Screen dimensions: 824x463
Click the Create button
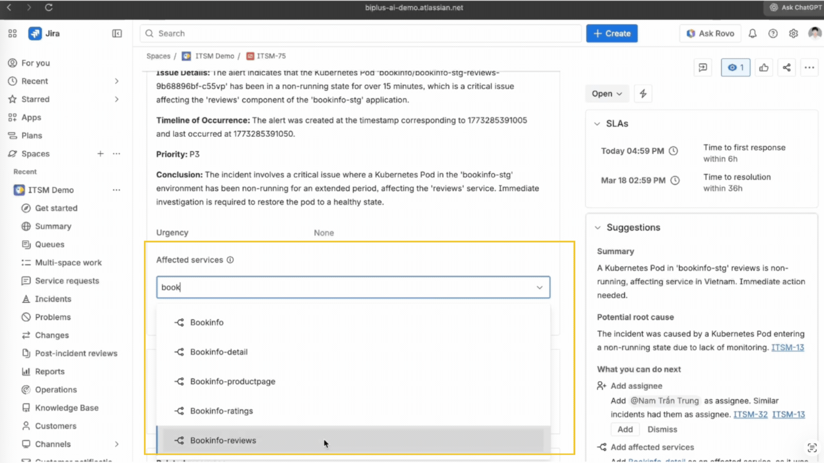click(612, 33)
